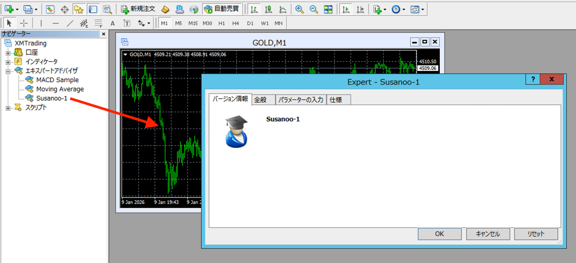Select the trendline drawing tool

(x=70, y=23)
